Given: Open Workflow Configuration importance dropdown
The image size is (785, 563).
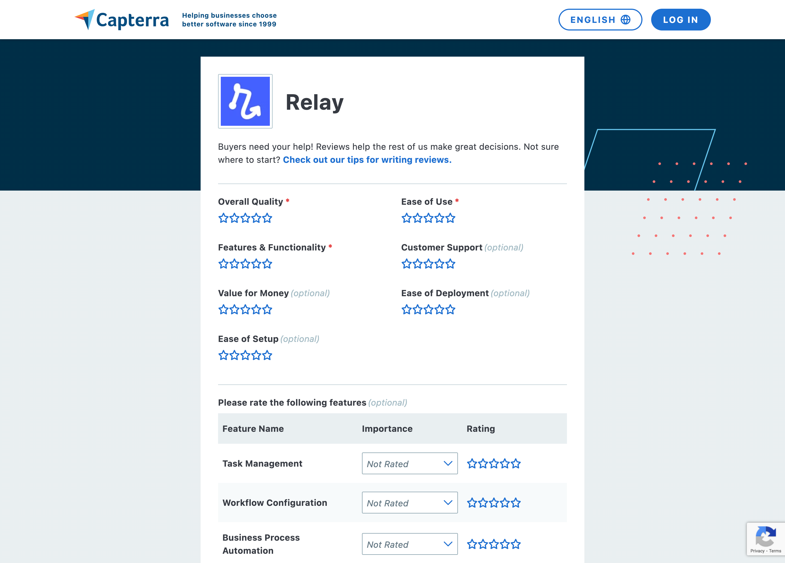Looking at the screenshot, I should pyautogui.click(x=410, y=503).
